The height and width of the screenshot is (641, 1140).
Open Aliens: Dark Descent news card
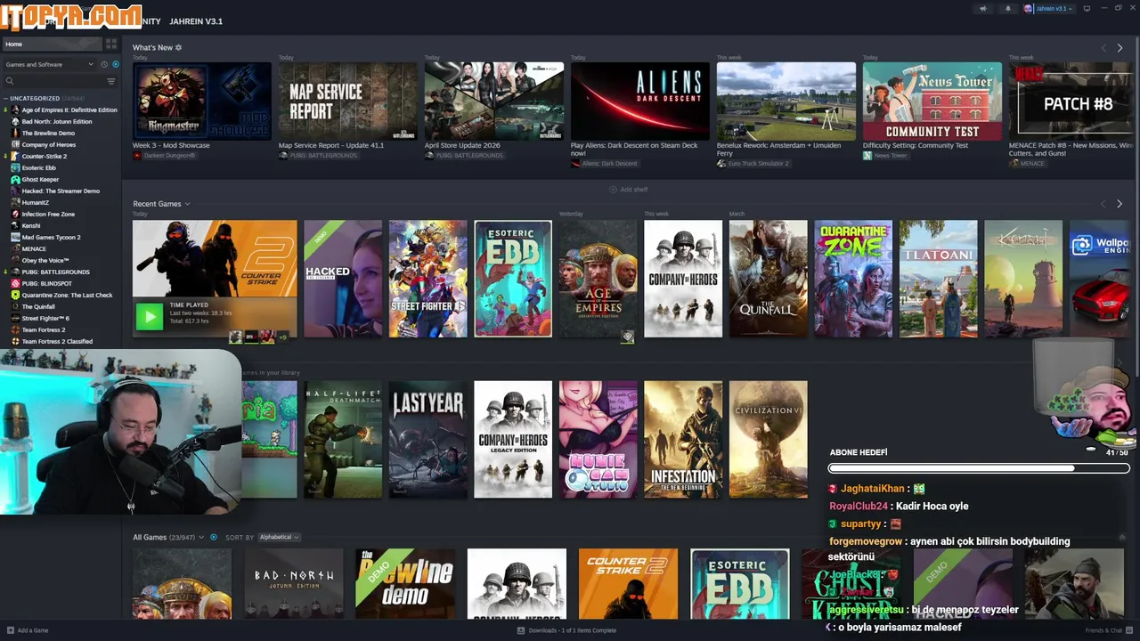(x=640, y=101)
